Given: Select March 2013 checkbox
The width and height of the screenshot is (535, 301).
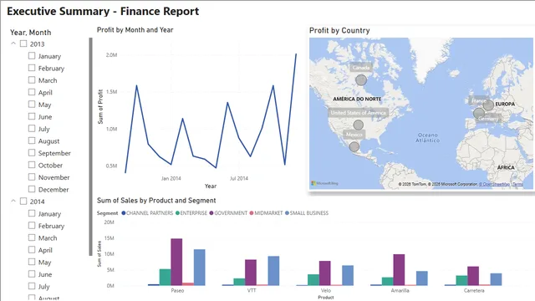Looking at the screenshot, I should 32,80.
